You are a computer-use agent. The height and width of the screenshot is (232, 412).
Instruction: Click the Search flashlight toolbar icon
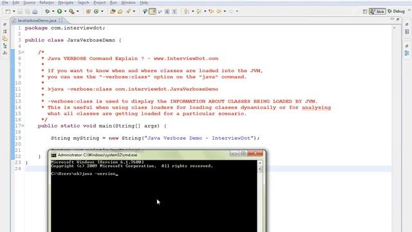click(x=128, y=12)
